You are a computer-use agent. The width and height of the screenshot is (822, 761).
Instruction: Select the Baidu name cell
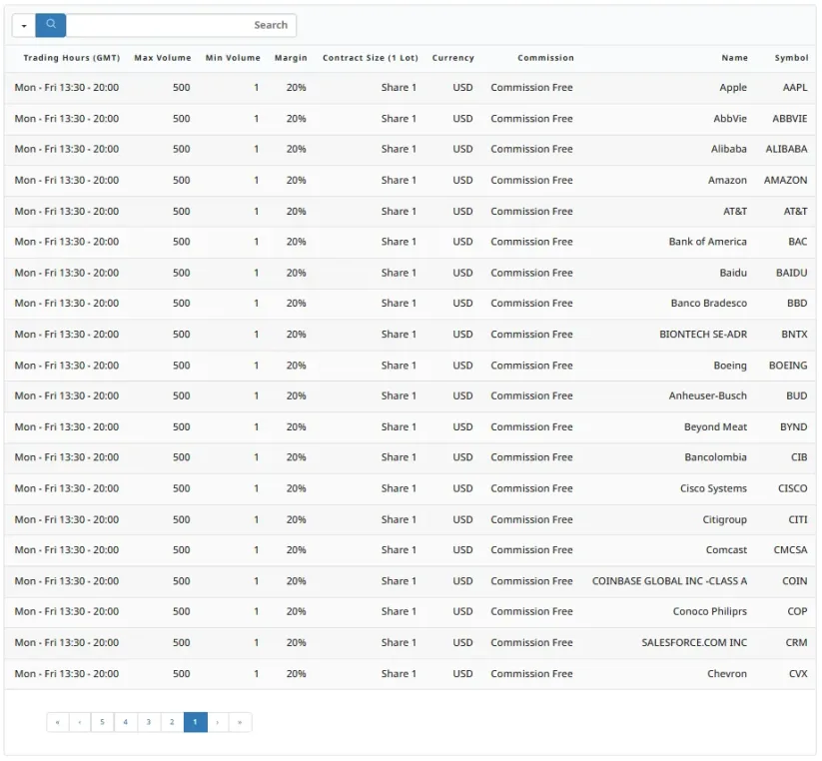[733, 273]
